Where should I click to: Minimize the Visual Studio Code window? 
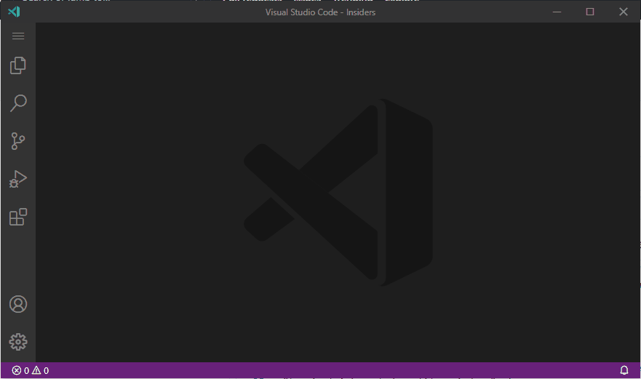pyautogui.click(x=557, y=12)
